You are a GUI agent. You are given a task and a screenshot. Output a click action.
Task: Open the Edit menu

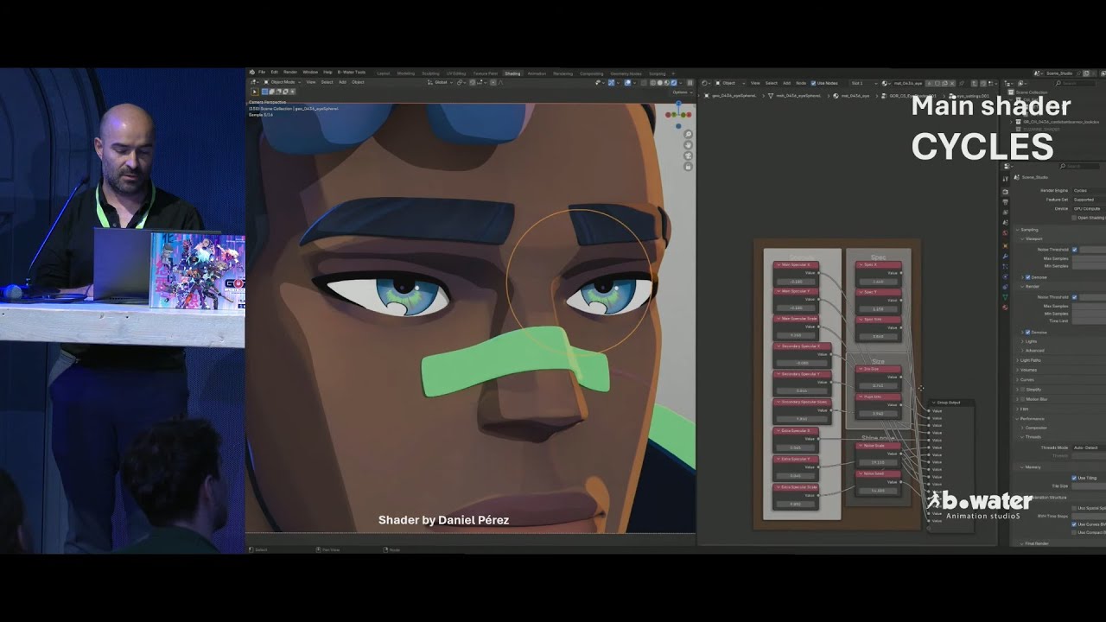[x=274, y=73]
